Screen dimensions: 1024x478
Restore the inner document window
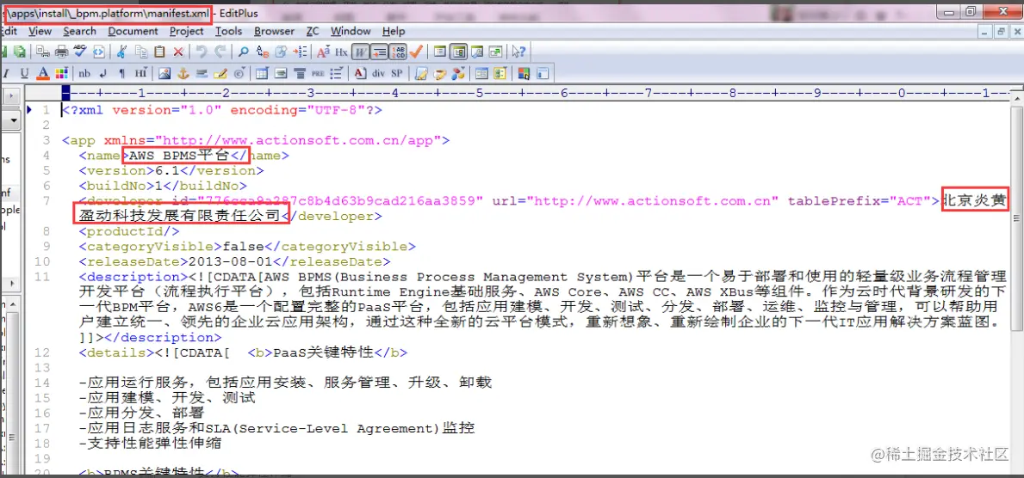[1001, 31]
